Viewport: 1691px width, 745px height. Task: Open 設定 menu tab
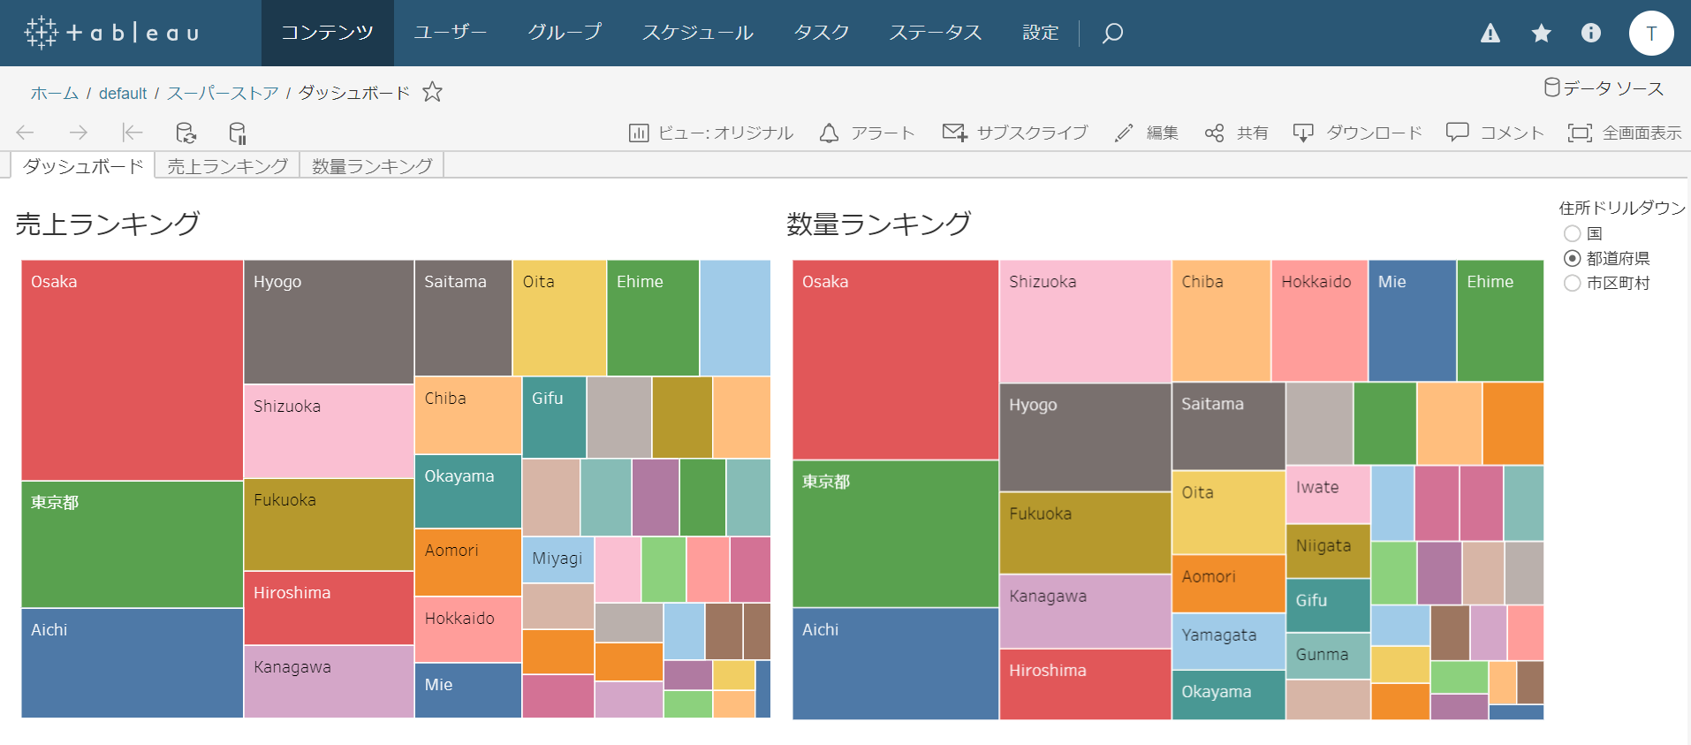(x=1041, y=33)
